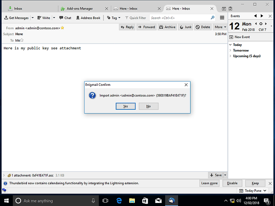Open Task View on the taskbar

(x=105, y=201)
